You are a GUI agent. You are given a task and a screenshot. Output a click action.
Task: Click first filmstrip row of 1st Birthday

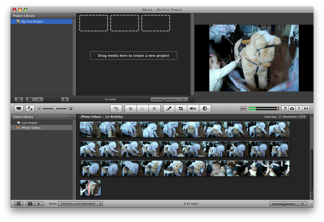click(x=185, y=129)
